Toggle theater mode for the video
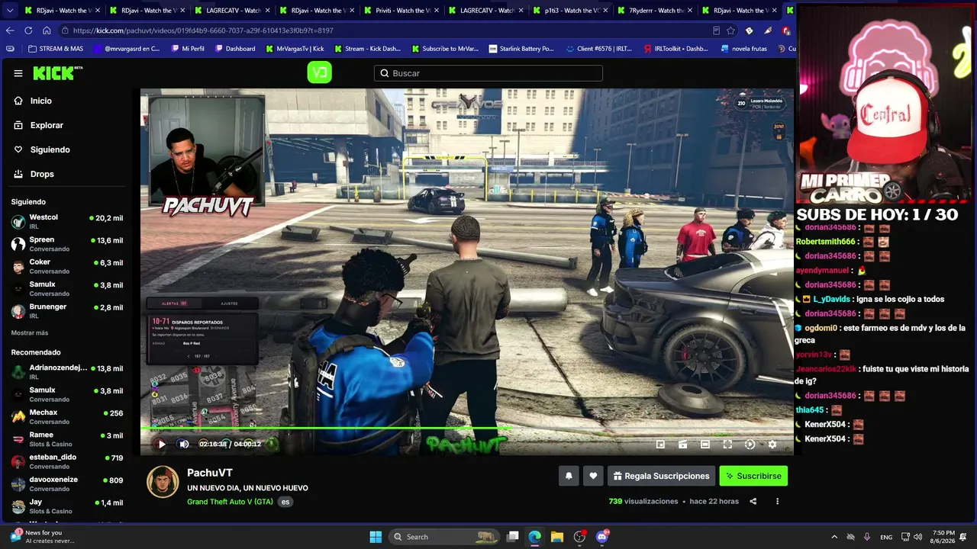The image size is (977, 549). [x=705, y=445]
